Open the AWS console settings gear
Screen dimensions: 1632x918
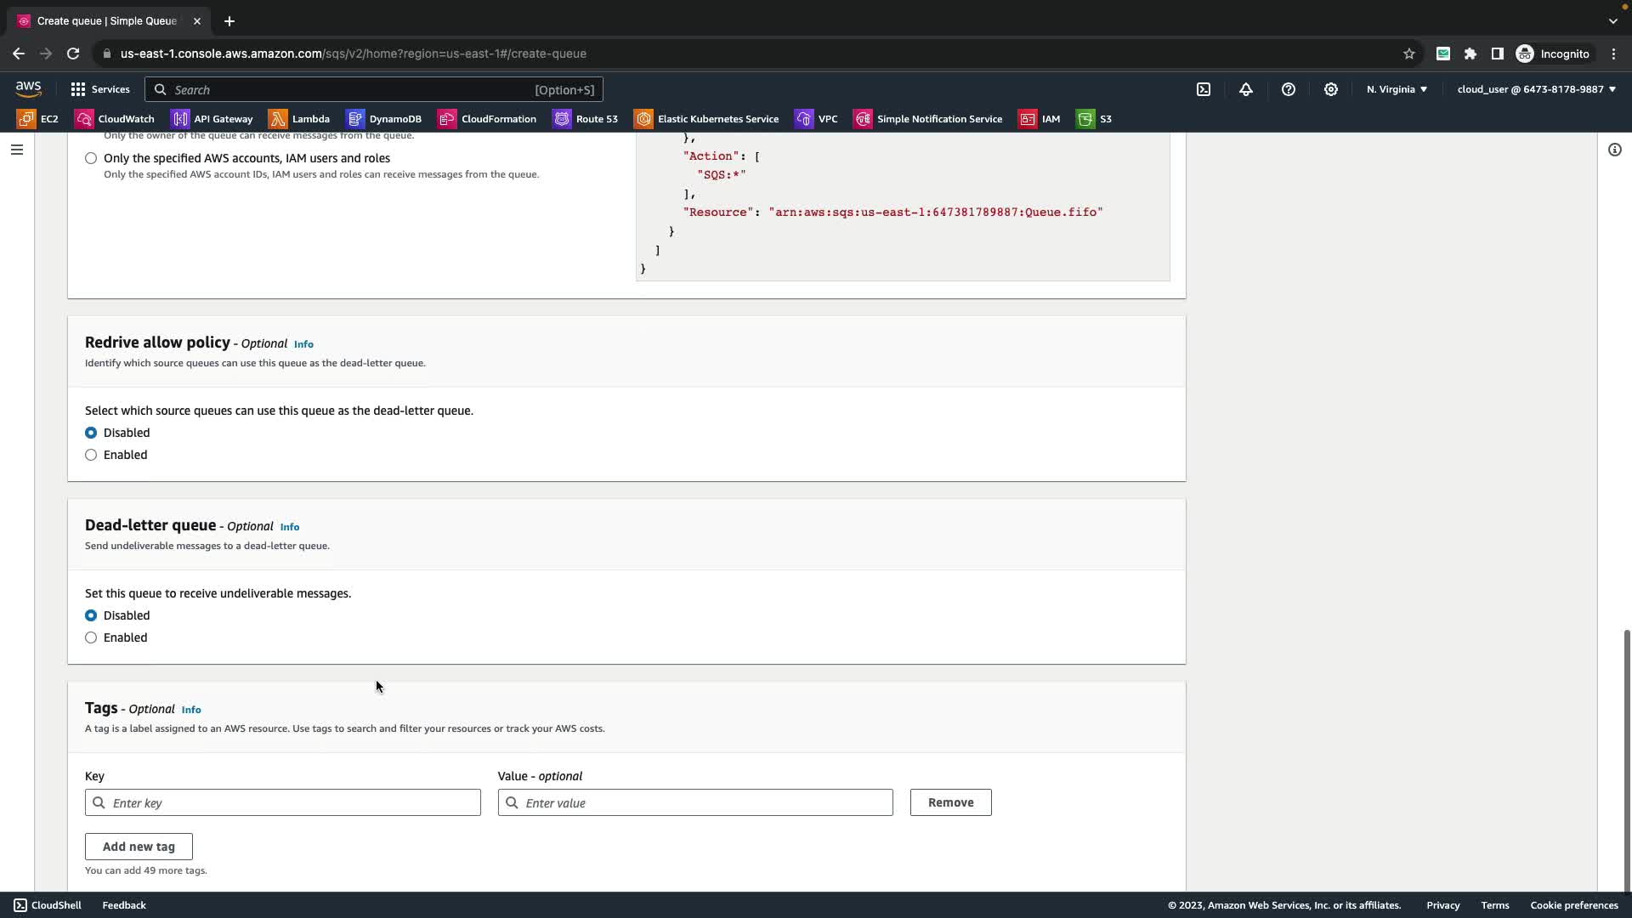1331,89
